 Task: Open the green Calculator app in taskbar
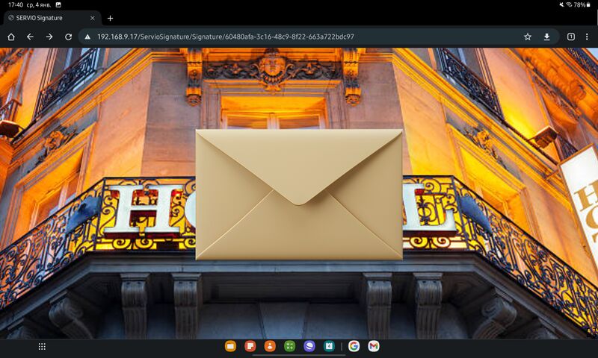click(289, 346)
